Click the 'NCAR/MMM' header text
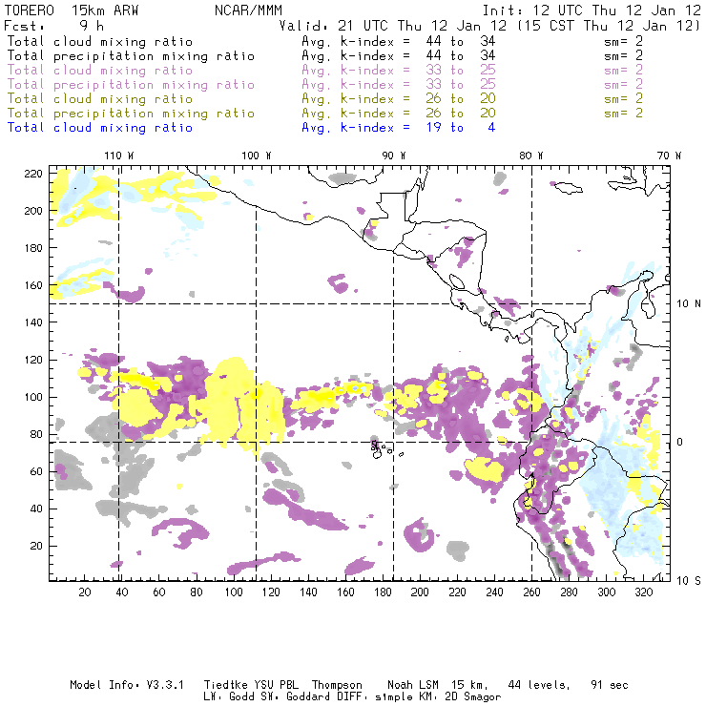706x706 pixels. (x=249, y=10)
